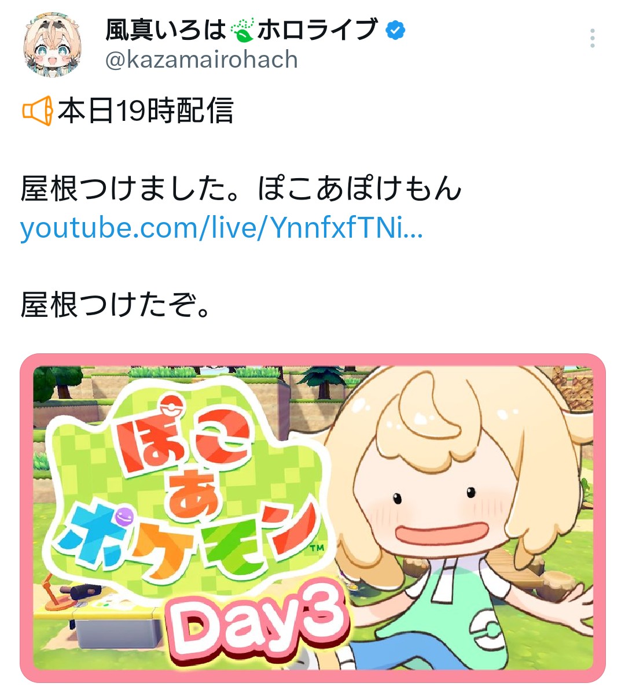The image size is (625, 698).
Task: Click the ホロライブ part of the name
Action: 318,30
